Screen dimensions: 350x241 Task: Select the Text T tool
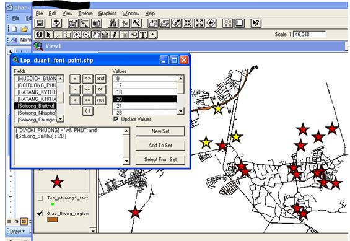(143, 35)
